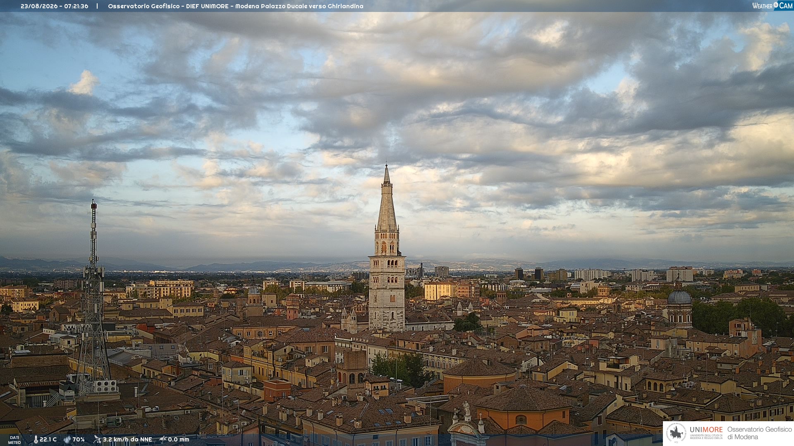Click the UNIMORE university seal emblem
794x446 pixels.
point(676,433)
